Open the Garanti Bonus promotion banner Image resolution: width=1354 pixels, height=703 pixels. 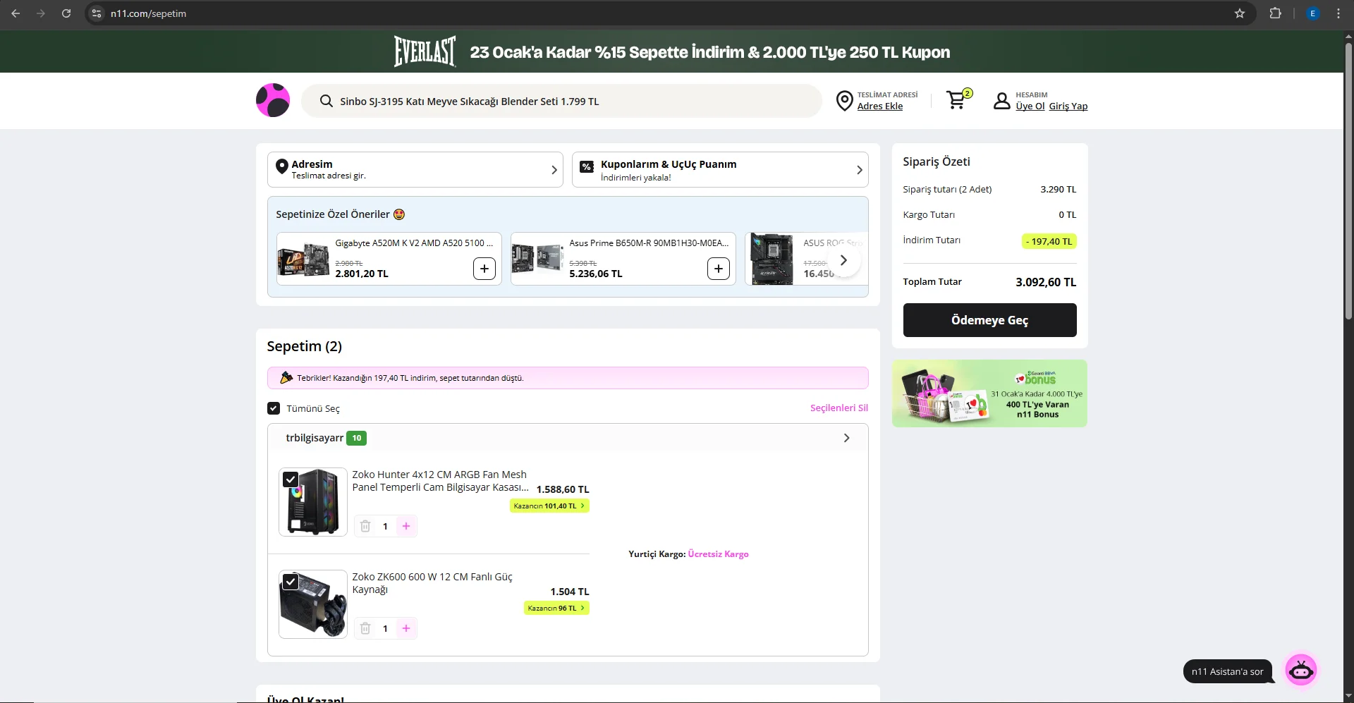pyautogui.click(x=989, y=393)
